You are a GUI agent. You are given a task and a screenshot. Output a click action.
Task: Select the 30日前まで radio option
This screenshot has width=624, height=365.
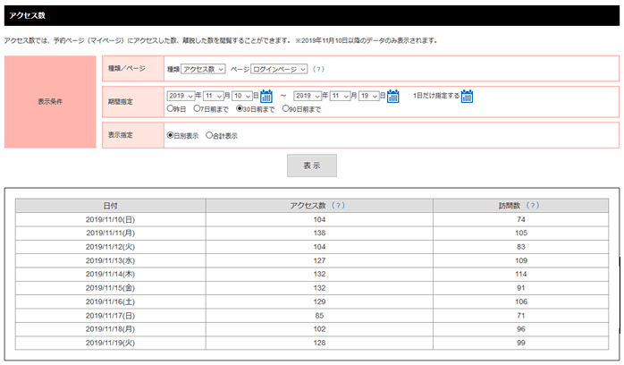coord(240,109)
